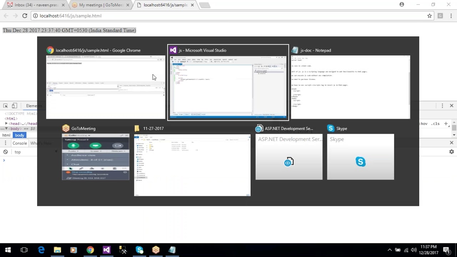Switch to Chrome via taskbar icon

pyautogui.click(x=90, y=250)
